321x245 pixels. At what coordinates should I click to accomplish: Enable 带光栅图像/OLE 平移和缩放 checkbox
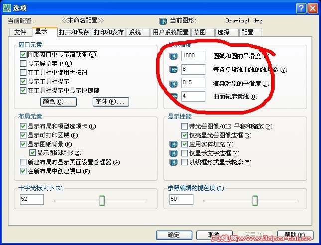pos(184,126)
